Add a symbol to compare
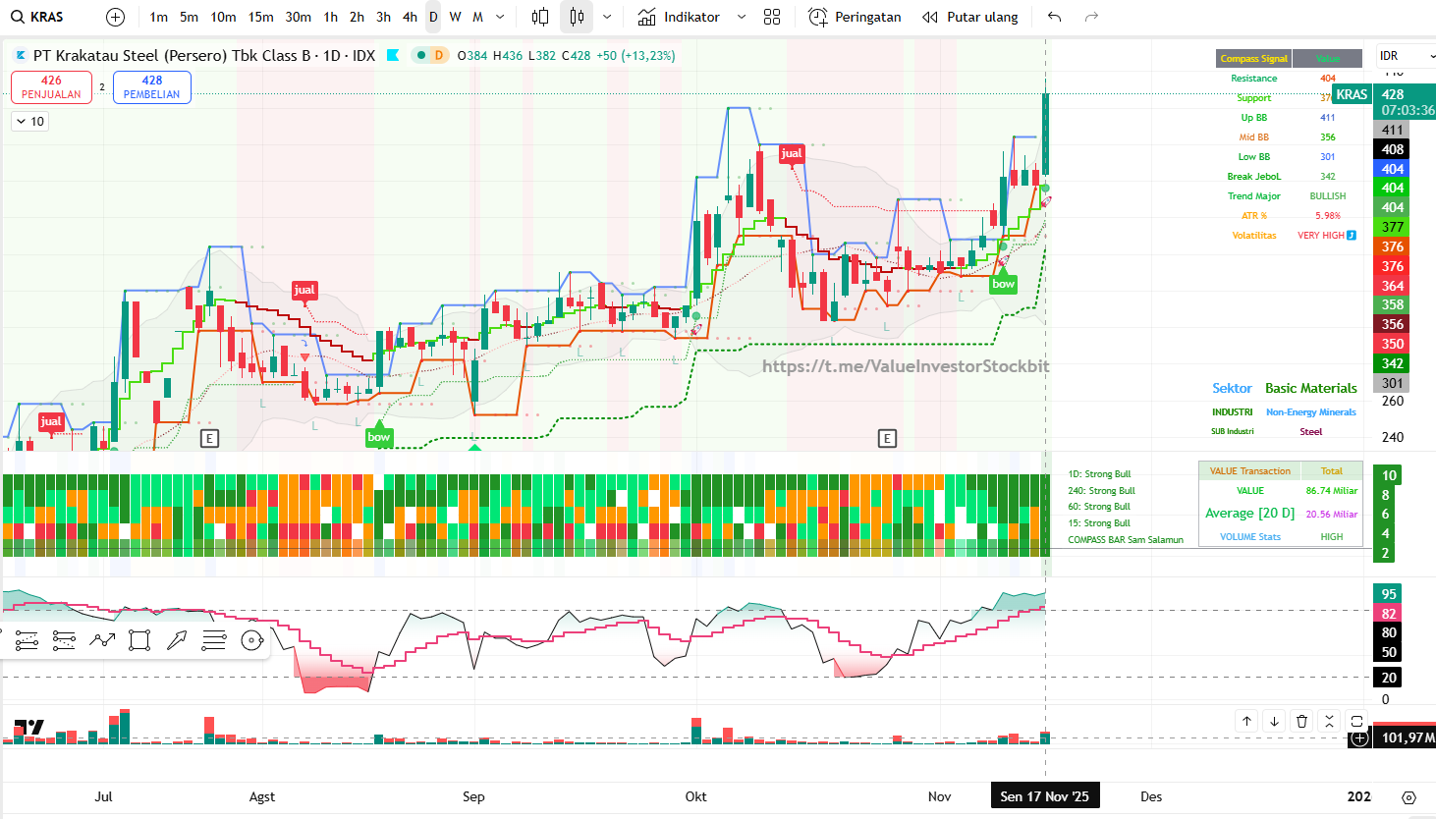 (x=115, y=17)
